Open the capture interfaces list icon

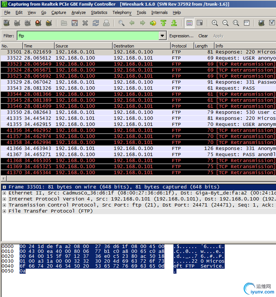[x=7, y=23]
